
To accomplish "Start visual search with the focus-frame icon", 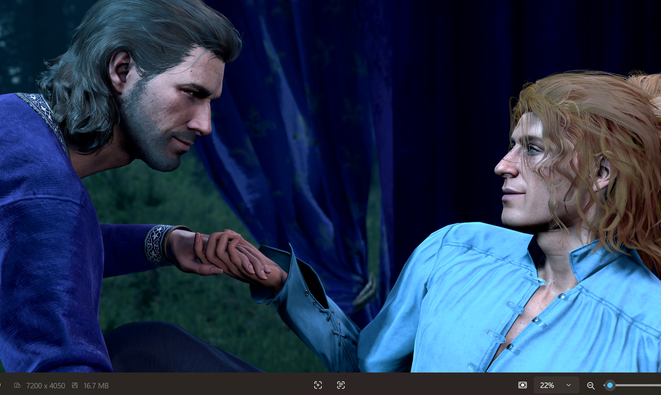I will (318, 385).
